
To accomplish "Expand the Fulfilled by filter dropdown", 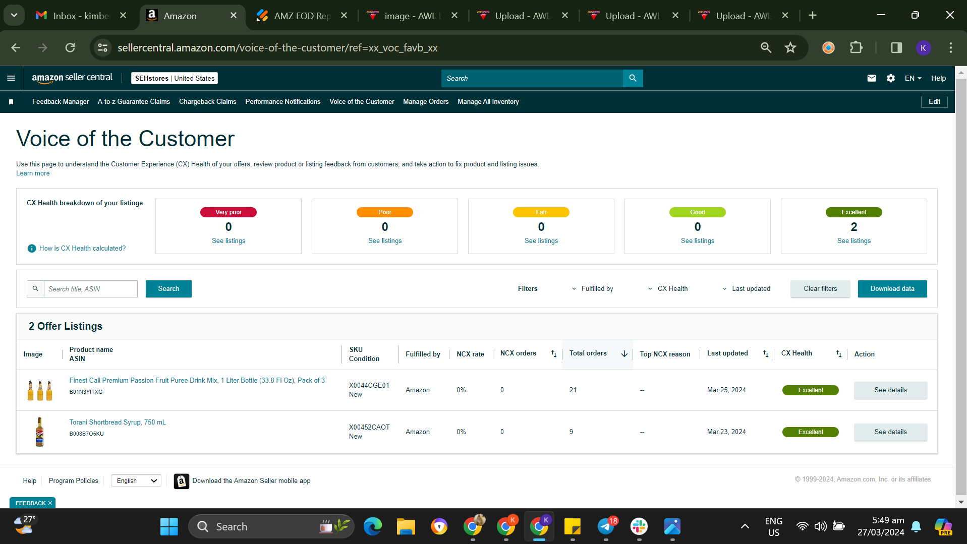I will pyautogui.click(x=592, y=289).
